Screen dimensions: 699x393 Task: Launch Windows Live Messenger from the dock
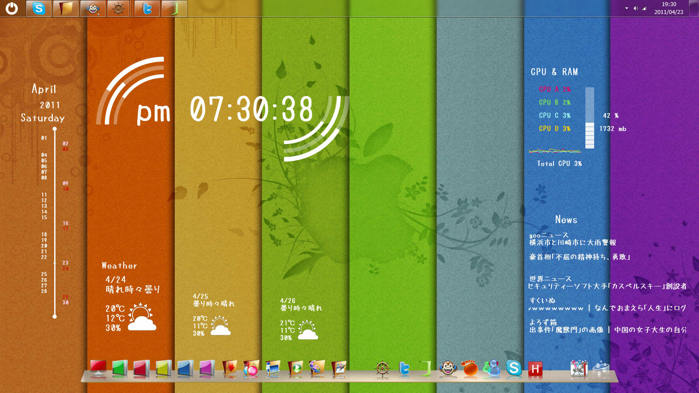tap(492, 369)
